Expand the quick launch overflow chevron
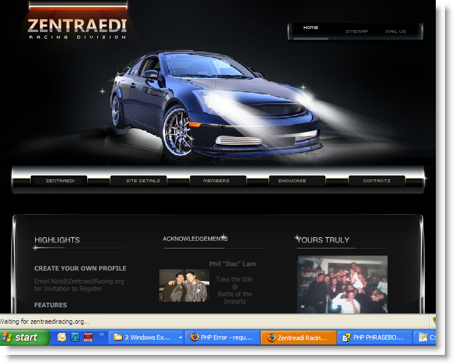This screenshot has height=364, width=454. pyautogui.click(x=102, y=335)
